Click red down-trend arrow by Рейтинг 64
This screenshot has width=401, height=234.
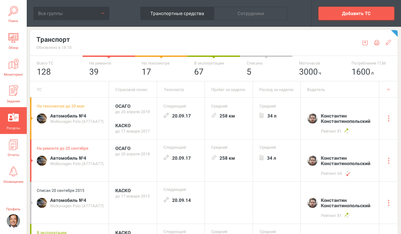[347, 173]
